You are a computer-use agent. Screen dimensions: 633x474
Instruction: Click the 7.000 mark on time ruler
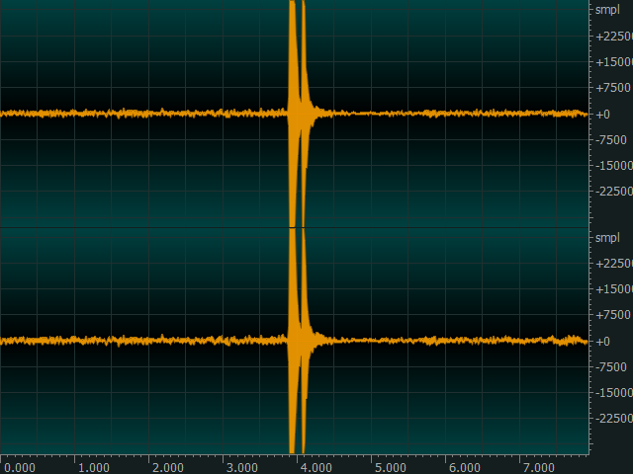tap(538, 467)
